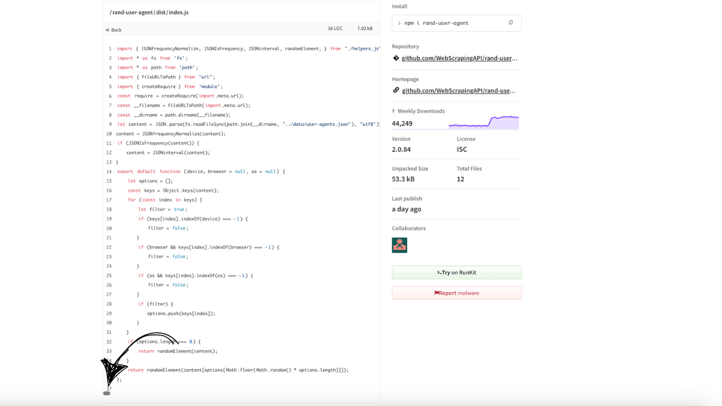722x406 pixels.
Task: Click the 'content = JSONinterval(content);' line
Action: (x=168, y=153)
